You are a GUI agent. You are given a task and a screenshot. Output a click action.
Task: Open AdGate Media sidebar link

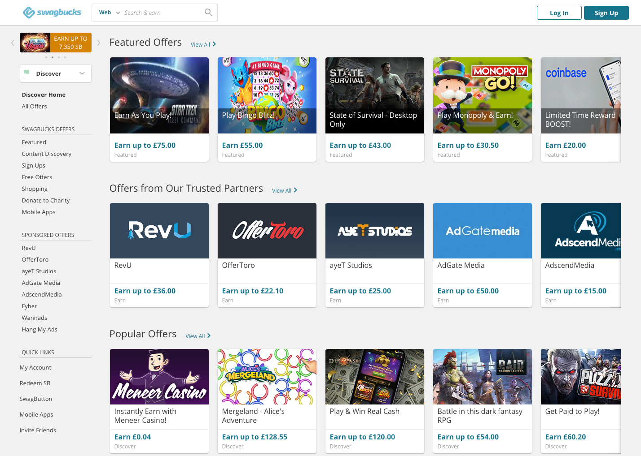coord(41,283)
